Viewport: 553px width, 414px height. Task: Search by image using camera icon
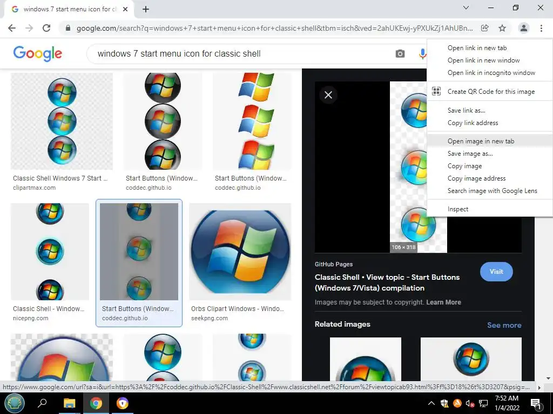(400, 54)
